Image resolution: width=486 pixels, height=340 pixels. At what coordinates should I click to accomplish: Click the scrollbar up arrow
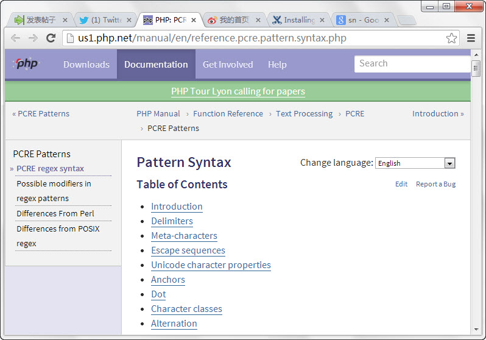(x=476, y=55)
